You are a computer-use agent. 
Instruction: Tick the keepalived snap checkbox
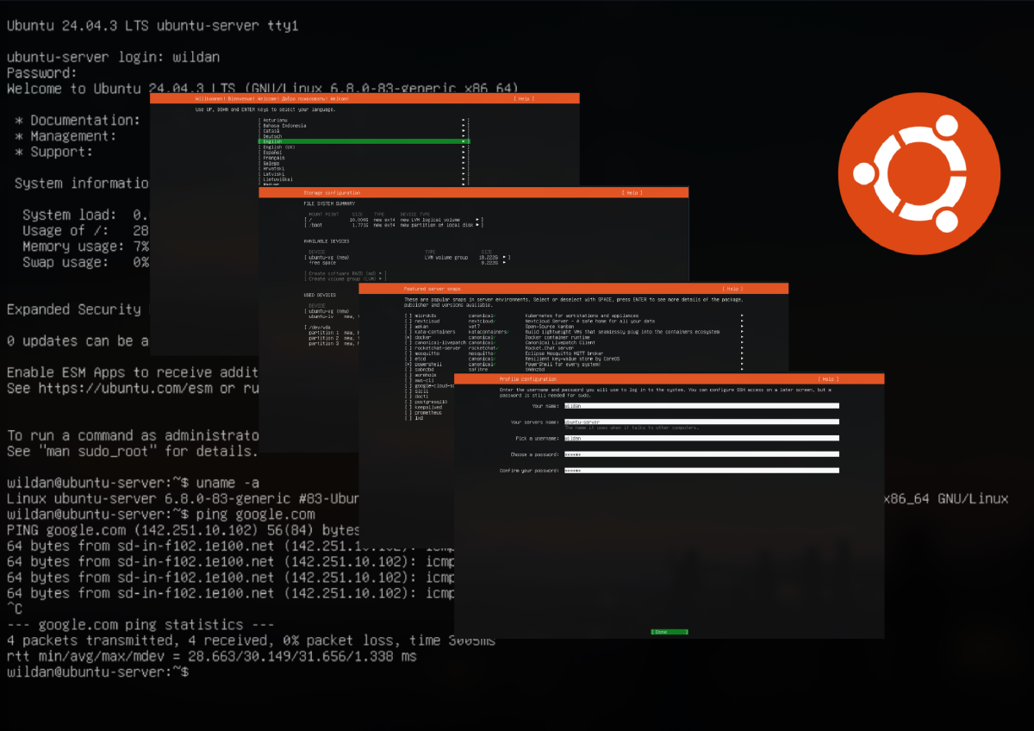(408, 407)
